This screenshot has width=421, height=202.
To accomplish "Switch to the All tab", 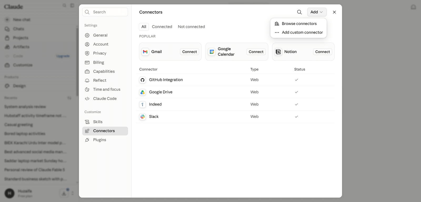I will pos(144,27).
